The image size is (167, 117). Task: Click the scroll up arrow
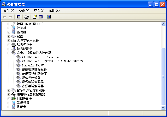tap(163, 24)
